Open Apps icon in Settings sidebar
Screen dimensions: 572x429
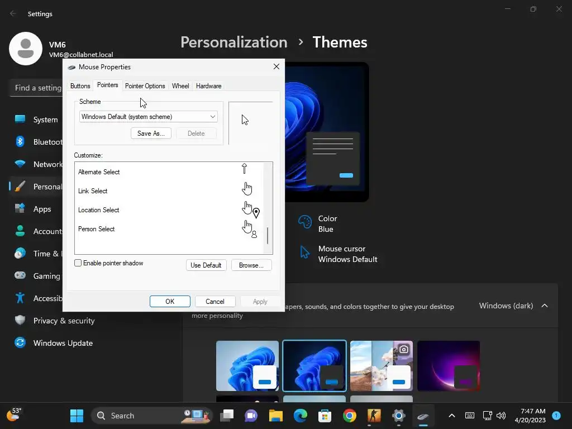[x=20, y=208]
